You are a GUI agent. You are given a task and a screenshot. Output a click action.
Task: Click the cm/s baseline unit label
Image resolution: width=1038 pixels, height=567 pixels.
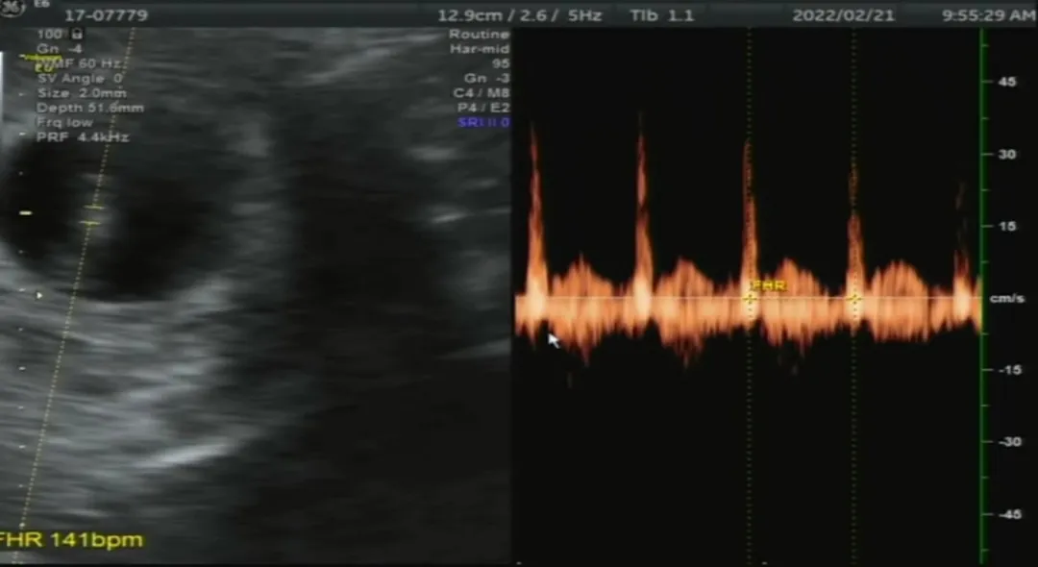coord(1007,298)
